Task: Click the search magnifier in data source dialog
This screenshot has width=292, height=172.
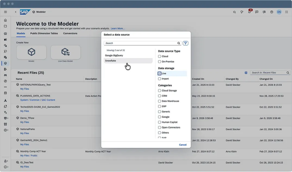Action: (179, 43)
